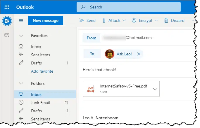The width and height of the screenshot is (200, 128).
Task: Click the Outlook title text
Action: [x=25, y=7]
